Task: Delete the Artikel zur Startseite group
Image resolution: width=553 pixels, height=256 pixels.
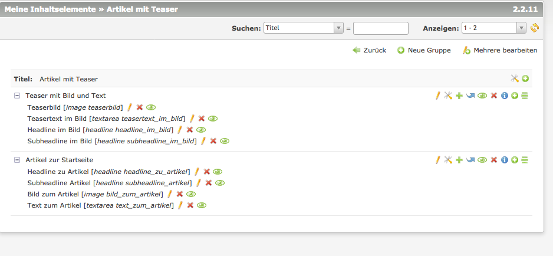Action: tap(494, 160)
